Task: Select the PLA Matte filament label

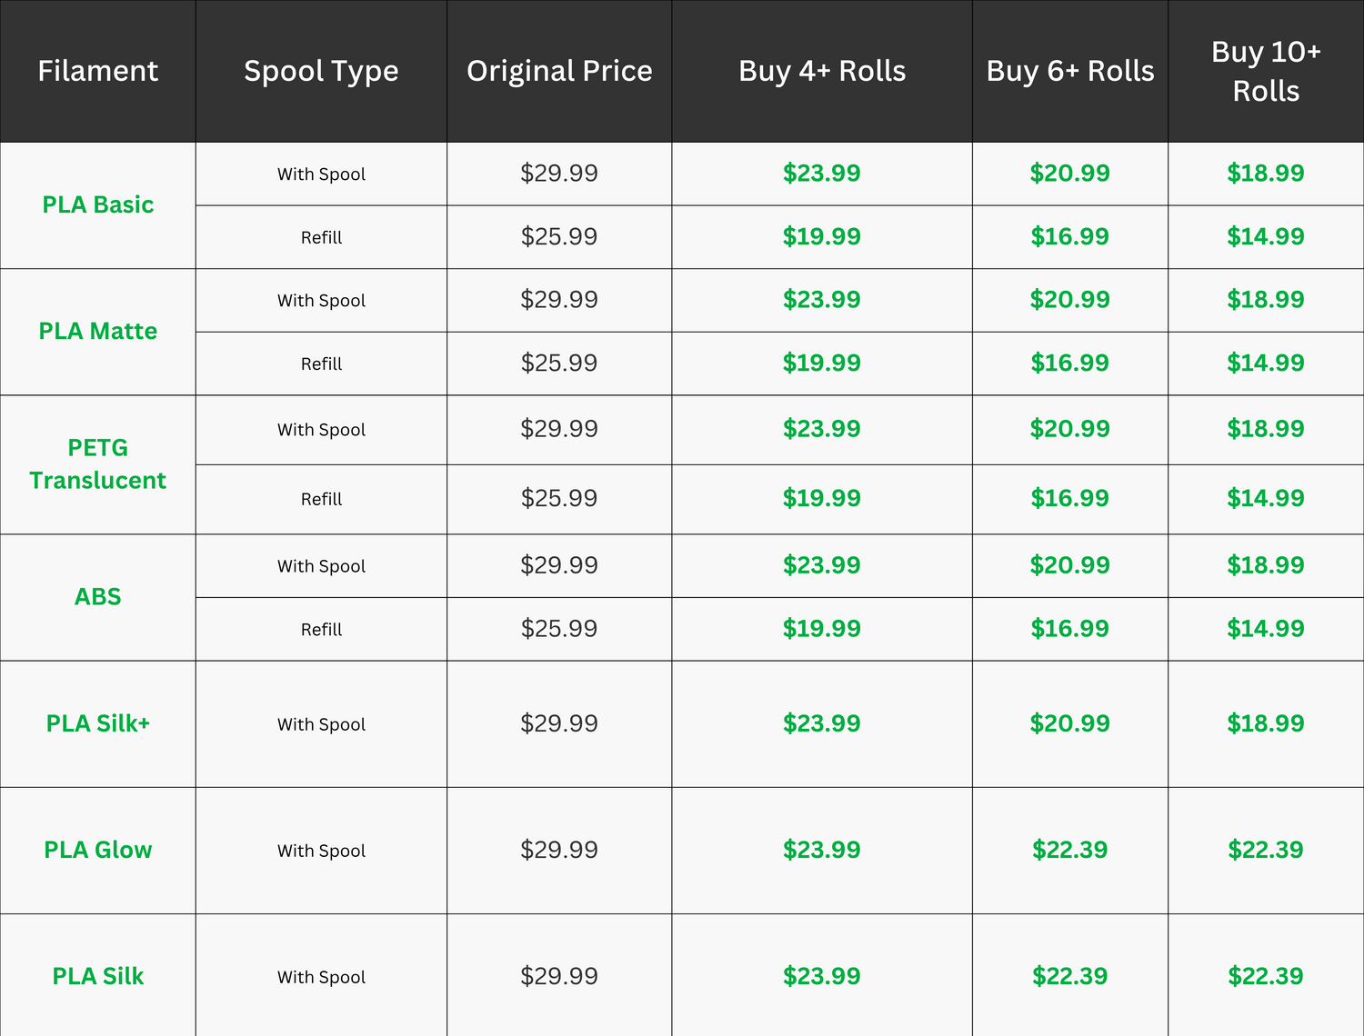Action: click(98, 332)
